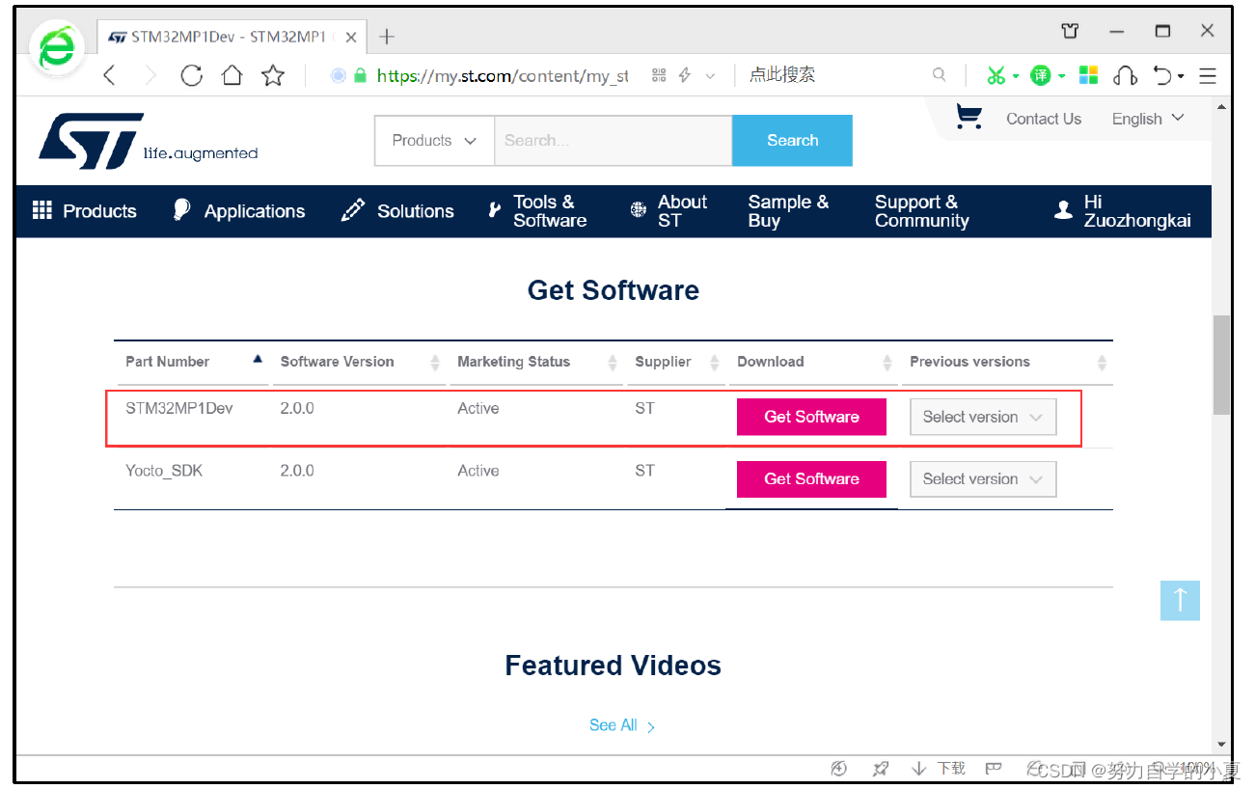Click the ST site search input field

point(614,141)
